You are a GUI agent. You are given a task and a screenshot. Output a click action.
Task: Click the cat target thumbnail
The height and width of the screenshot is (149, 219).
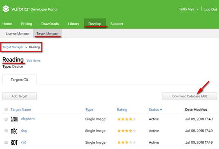tap(14, 143)
